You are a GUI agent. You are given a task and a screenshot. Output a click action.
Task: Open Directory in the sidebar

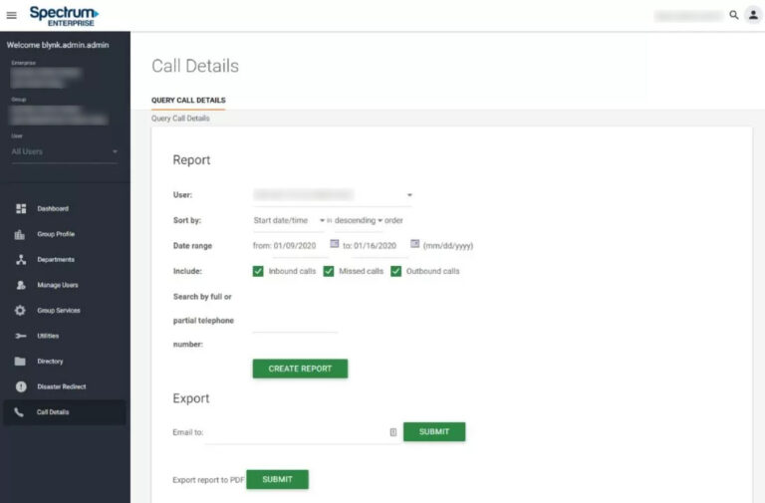pos(65,361)
